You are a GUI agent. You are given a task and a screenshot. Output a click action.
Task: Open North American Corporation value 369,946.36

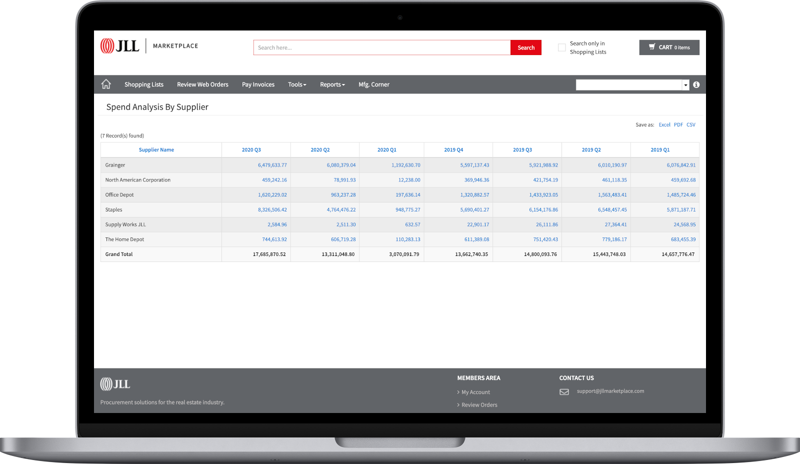click(477, 180)
